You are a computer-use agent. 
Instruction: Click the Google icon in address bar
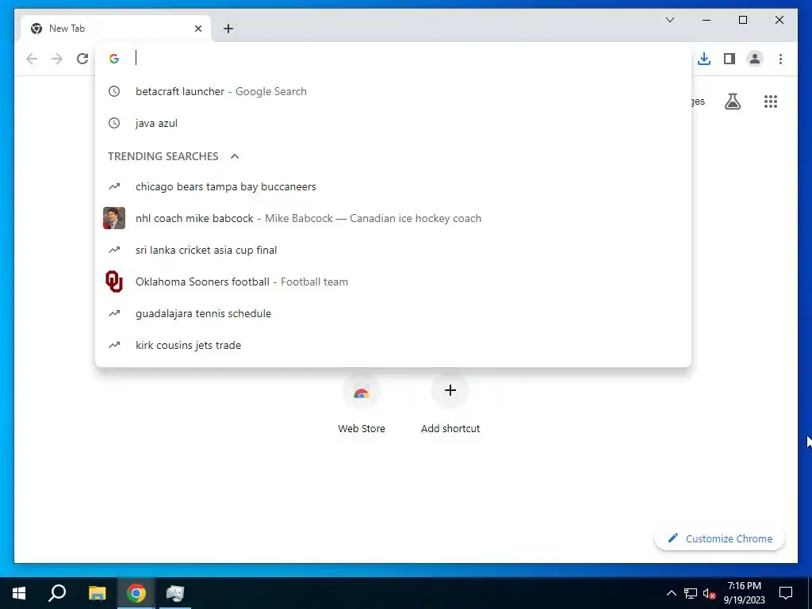tap(114, 59)
